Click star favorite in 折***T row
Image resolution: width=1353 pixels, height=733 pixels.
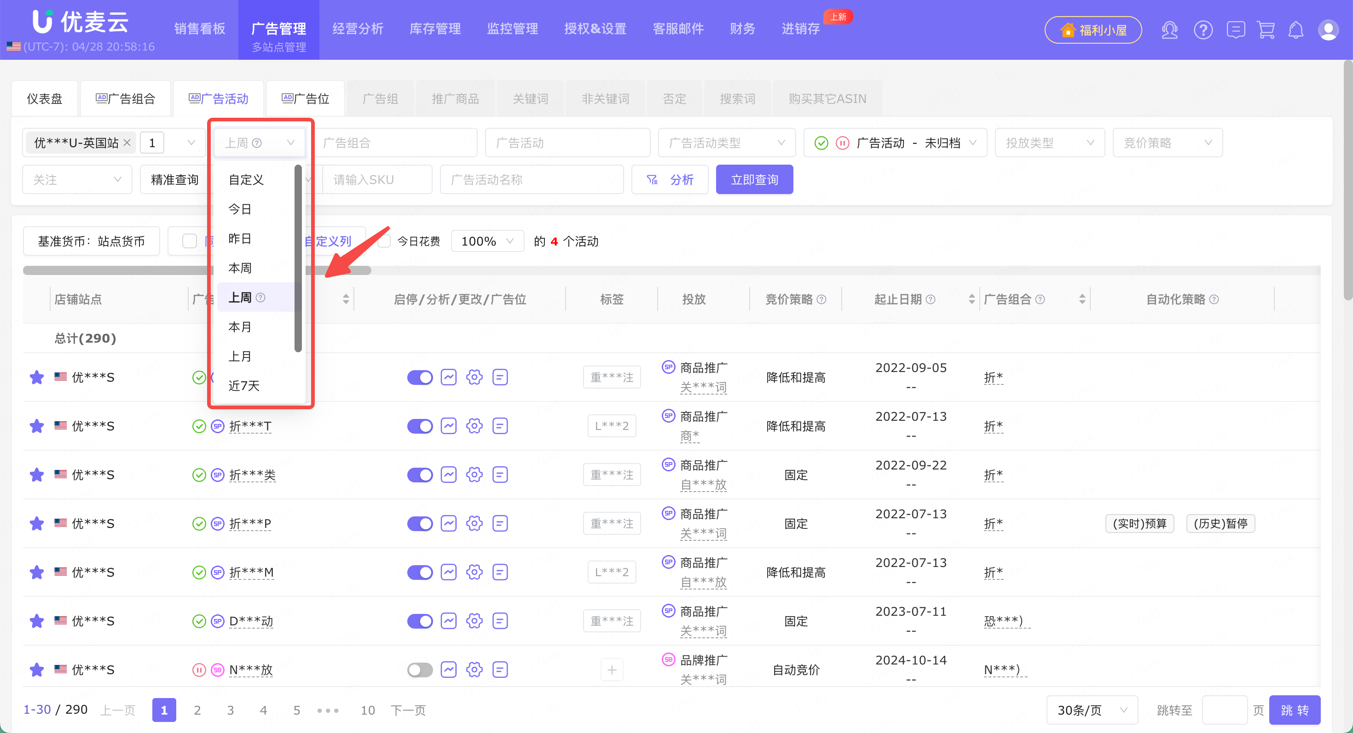37,425
